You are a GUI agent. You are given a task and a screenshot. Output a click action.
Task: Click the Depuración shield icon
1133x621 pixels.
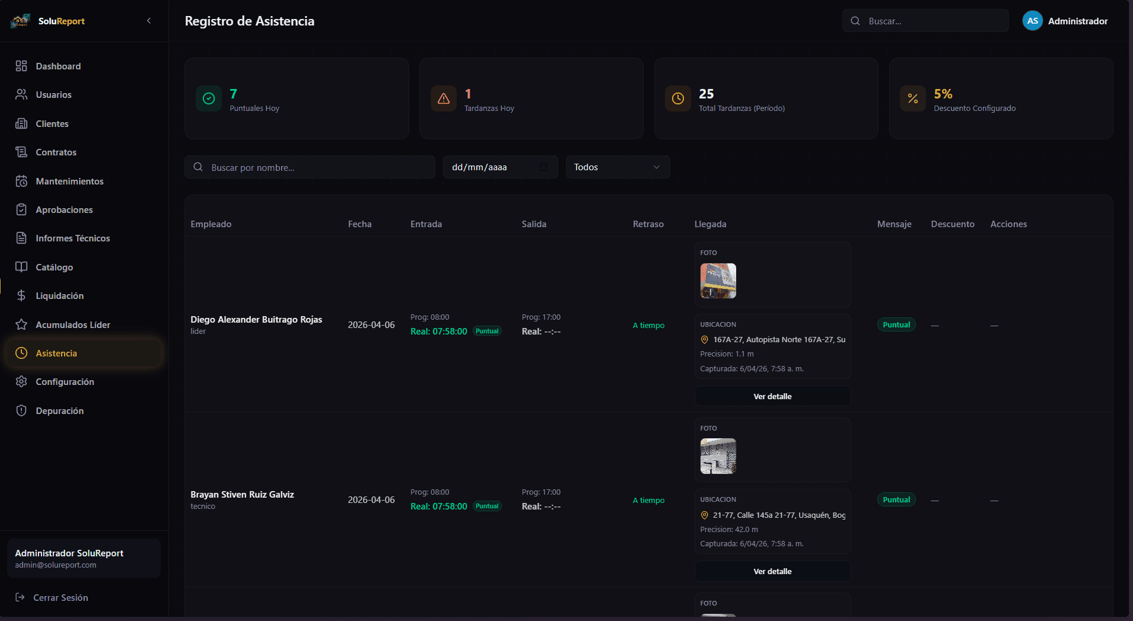click(x=21, y=410)
